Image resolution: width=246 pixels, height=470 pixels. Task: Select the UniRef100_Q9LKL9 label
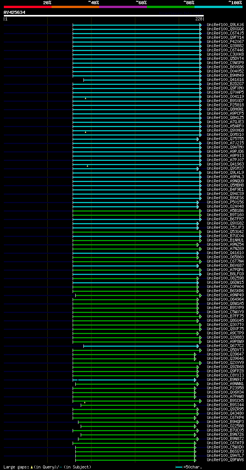tap(225, 172)
